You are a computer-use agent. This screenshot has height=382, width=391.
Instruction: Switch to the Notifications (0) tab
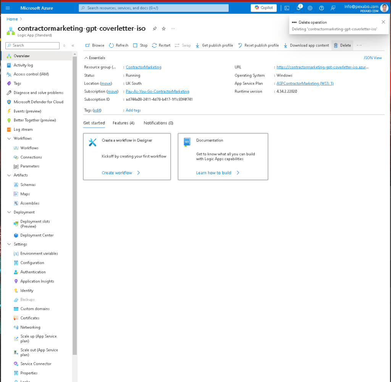(158, 123)
